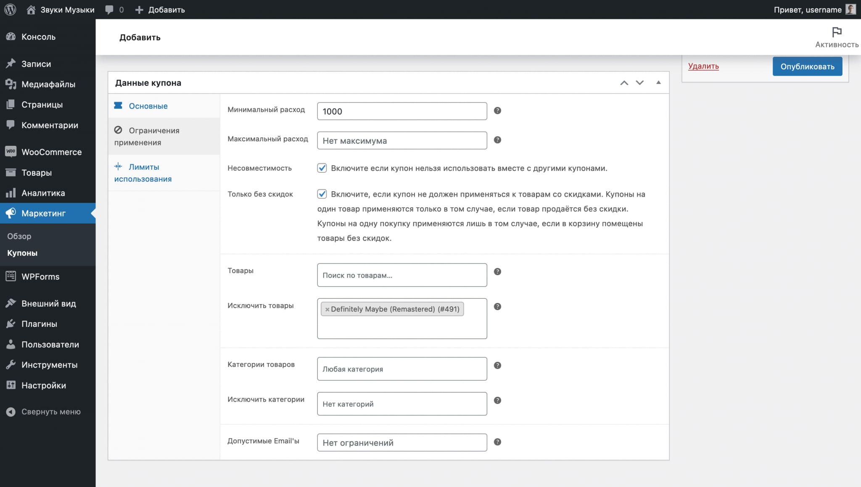Open the user avatar in admin bar

point(850,9)
